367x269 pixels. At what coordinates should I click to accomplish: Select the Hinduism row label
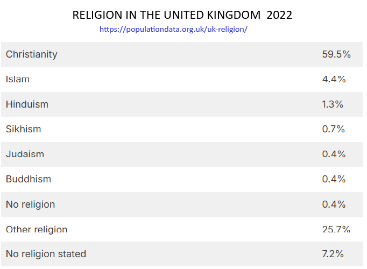27,104
